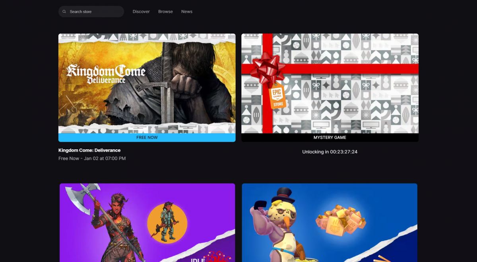Image resolution: width=477 pixels, height=262 pixels.
Task: Click the Epic Games Store gift tag icon
Action: (278, 96)
